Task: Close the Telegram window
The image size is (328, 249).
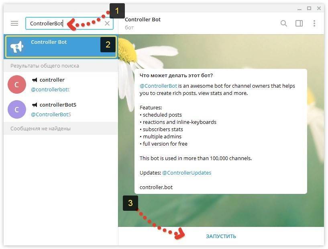Action: click(x=319, y=8)
